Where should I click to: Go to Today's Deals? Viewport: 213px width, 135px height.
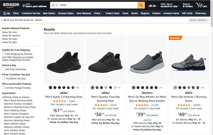pyautogui.click(x=112, y=14)
